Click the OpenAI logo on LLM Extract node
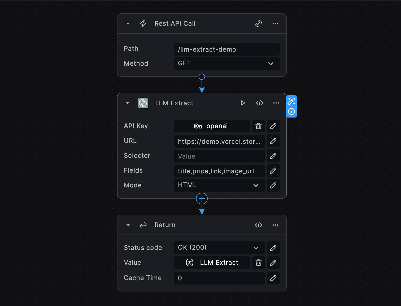This screenshot has width=401, height=306. point(143,103)
